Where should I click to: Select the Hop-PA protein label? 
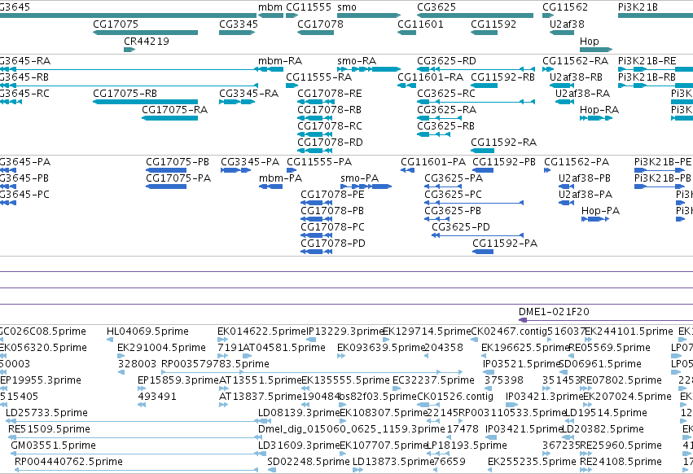tap(601, 211)
